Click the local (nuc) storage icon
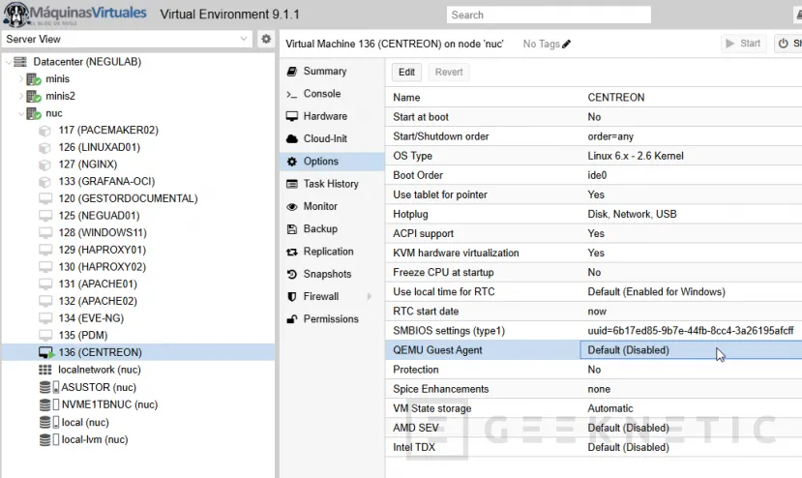Image resolution: width=802 pixels, height=478 pixels. point(49,422)
